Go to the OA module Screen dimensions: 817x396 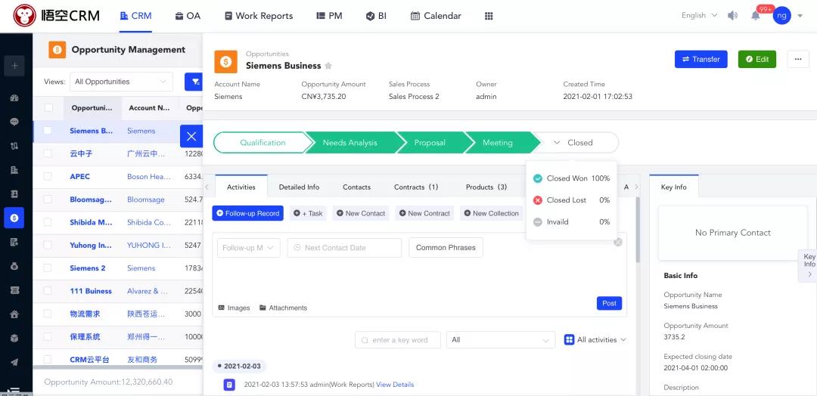coord(188,16)
